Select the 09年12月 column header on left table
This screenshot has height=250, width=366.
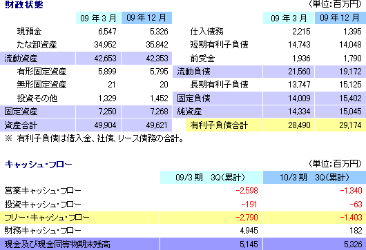[146, 18]
